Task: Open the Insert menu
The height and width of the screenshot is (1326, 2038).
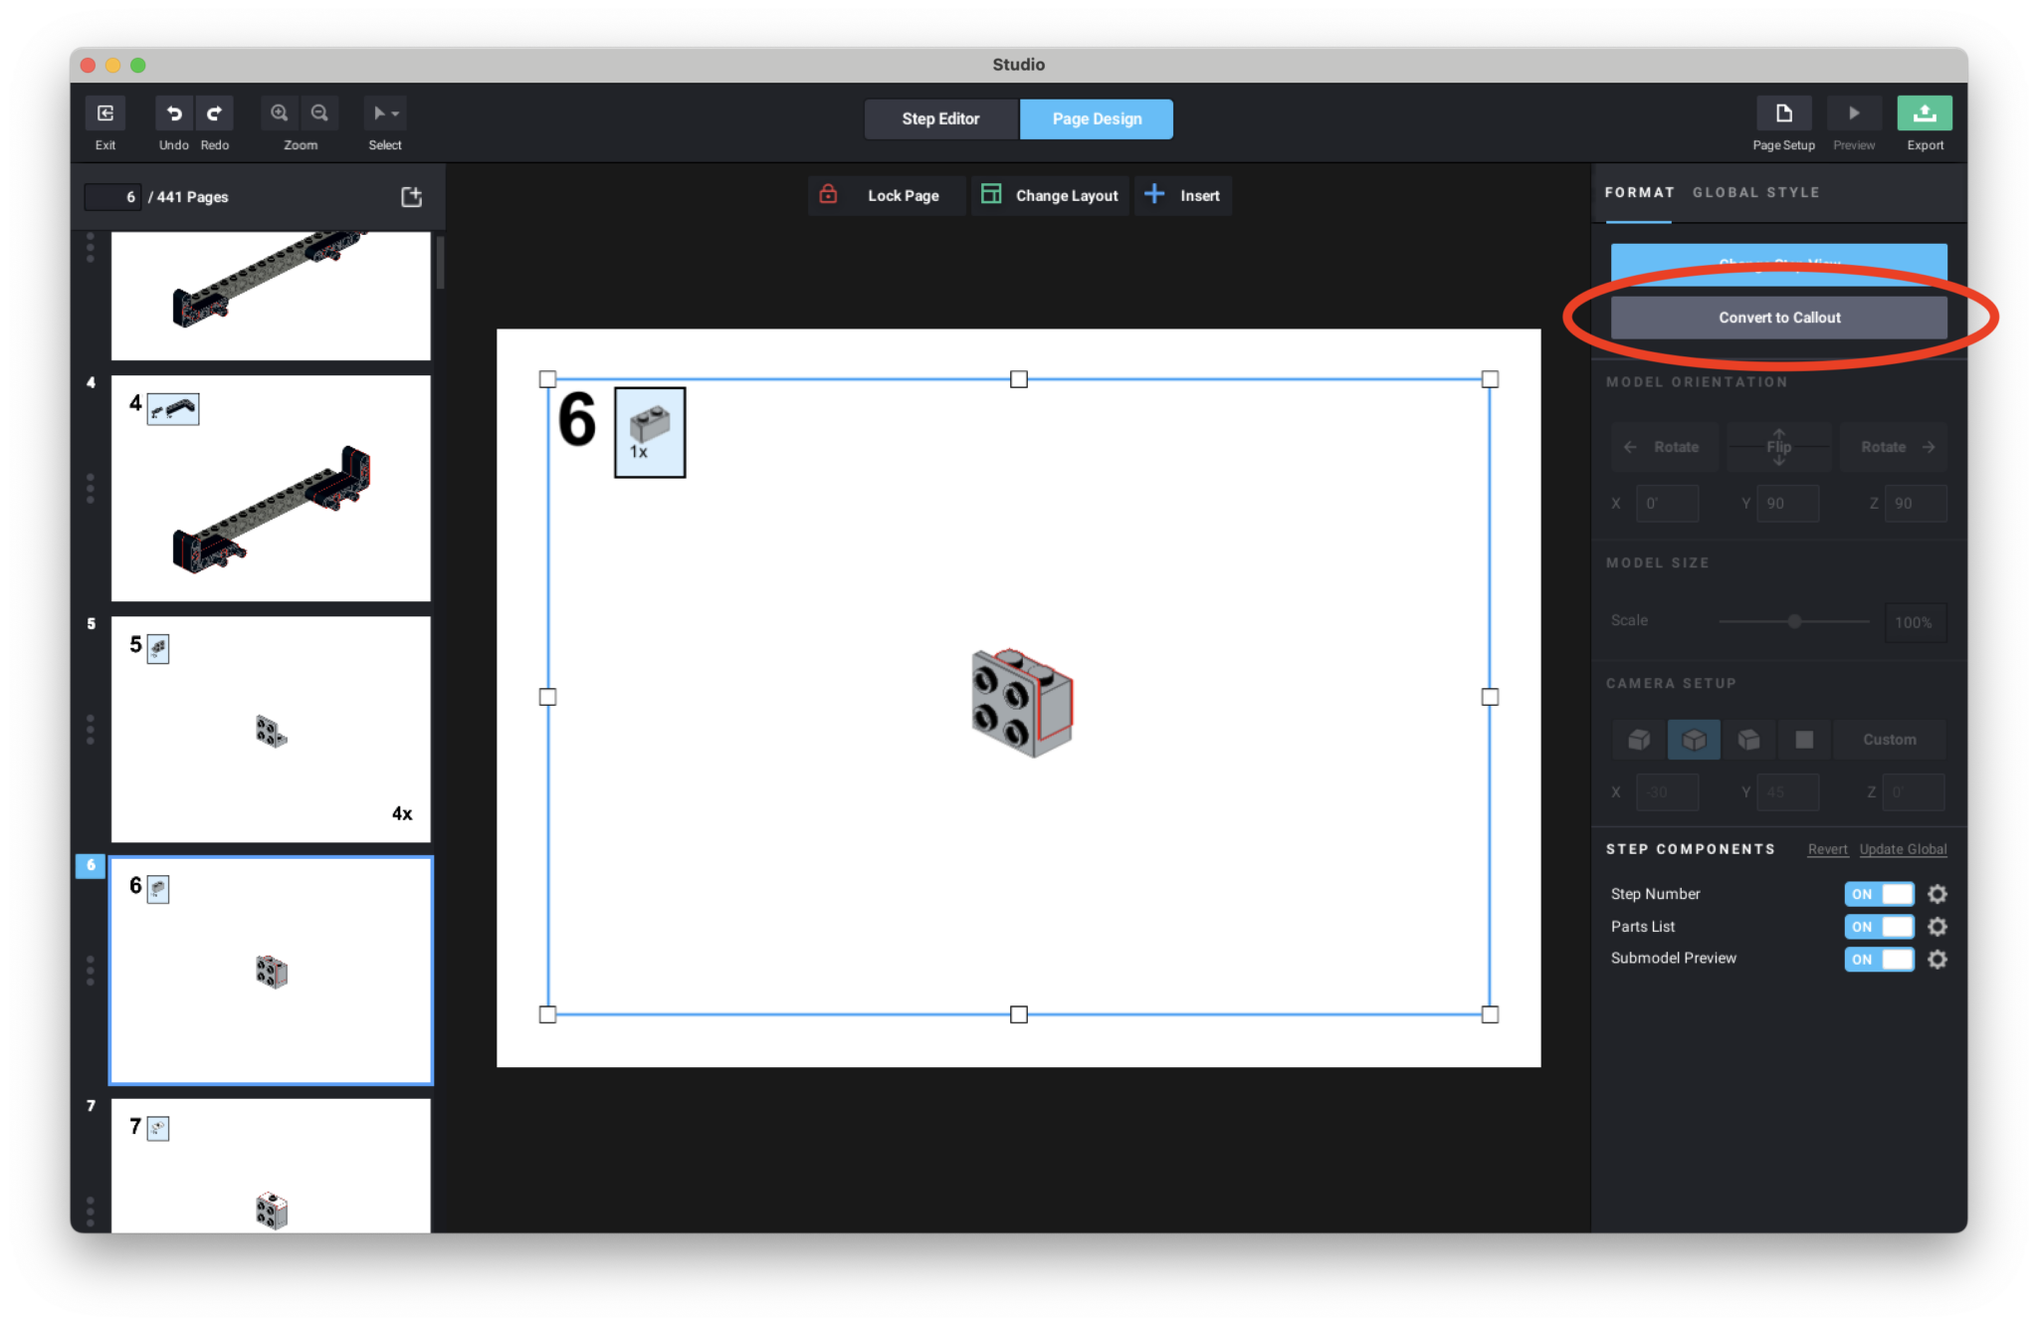Action: 1183,196
